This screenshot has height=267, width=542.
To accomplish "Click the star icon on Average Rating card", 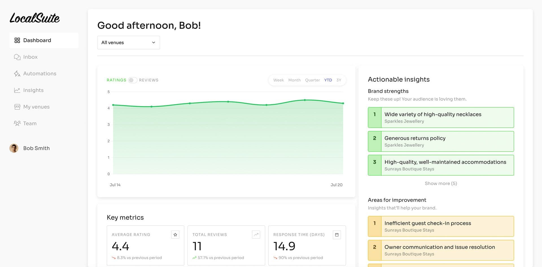I will pyautogui.click(x=175, y=235).
